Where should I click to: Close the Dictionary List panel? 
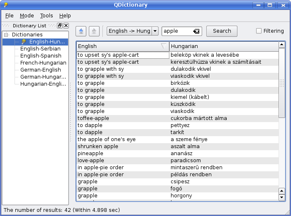[x=66, y=26]
